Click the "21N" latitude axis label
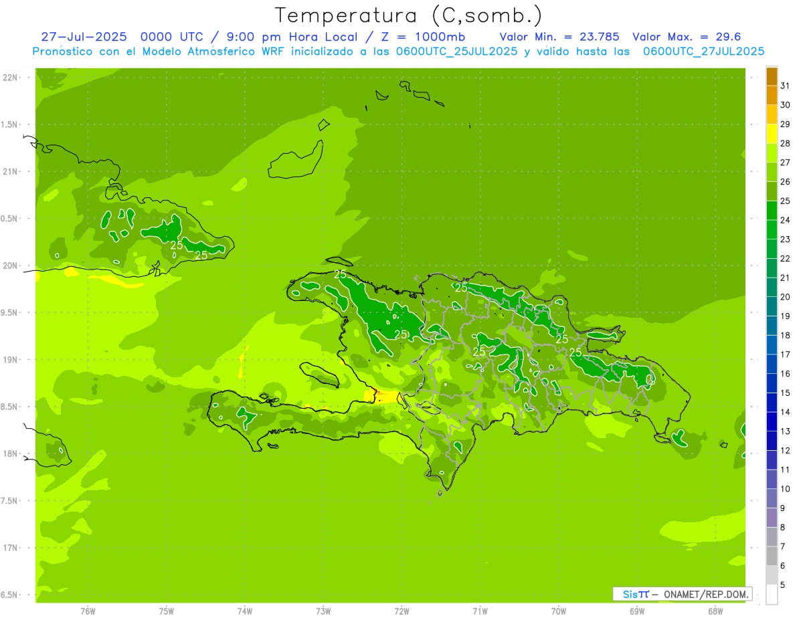 click(10, 172)
